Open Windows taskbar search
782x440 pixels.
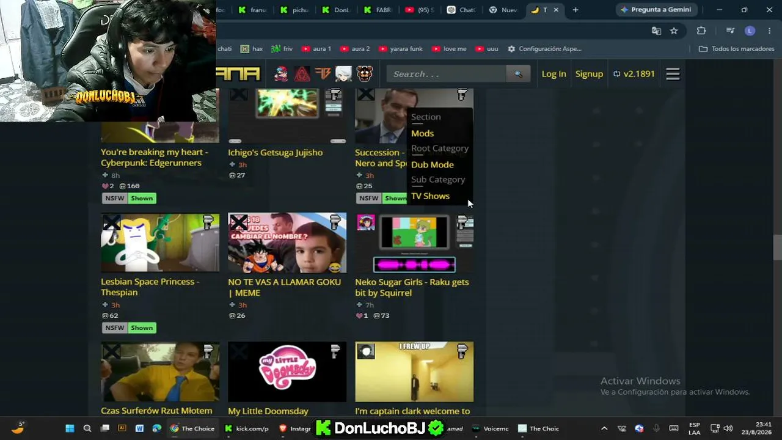87,428
